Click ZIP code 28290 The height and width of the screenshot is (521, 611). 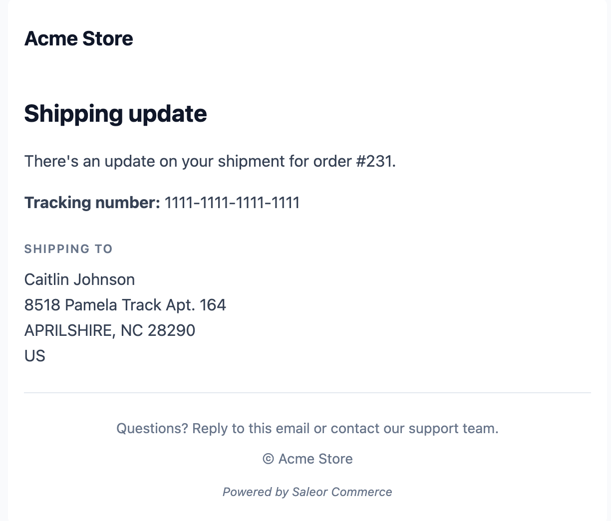(x=171, y=330)
